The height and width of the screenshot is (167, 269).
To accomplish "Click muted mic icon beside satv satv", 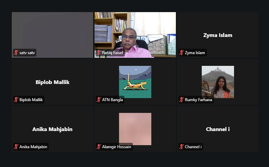I will pos(16,53).
